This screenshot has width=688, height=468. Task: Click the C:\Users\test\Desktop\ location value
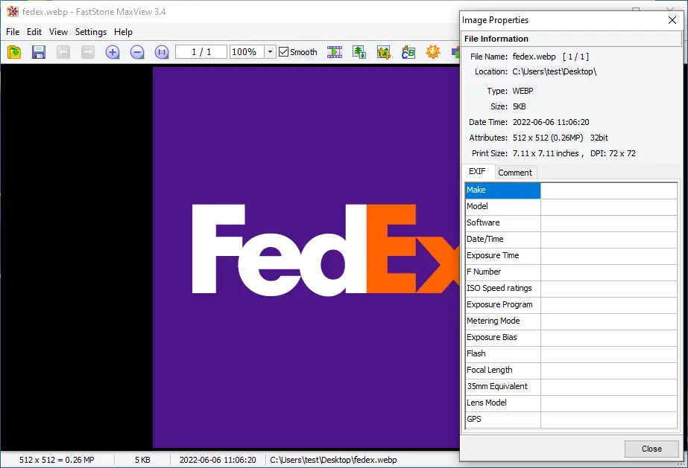[555, 71]
